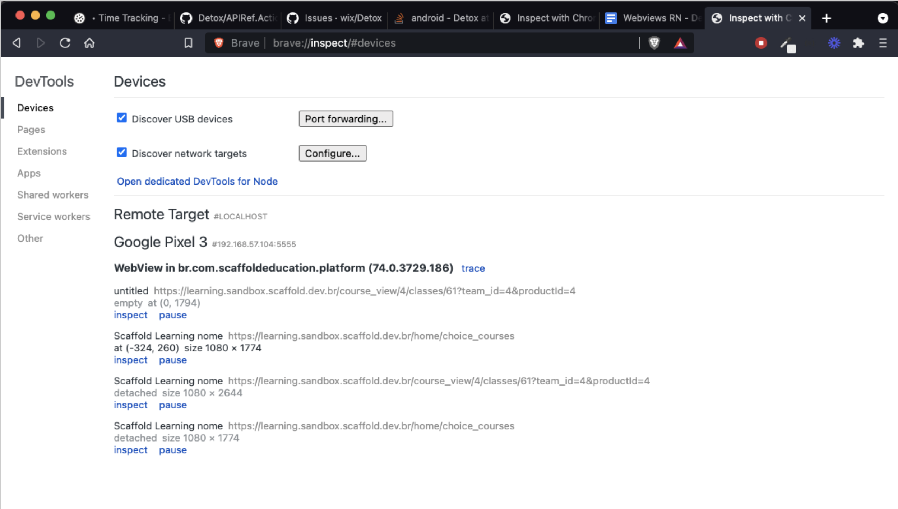Open the pen and square extension icon

788,45
